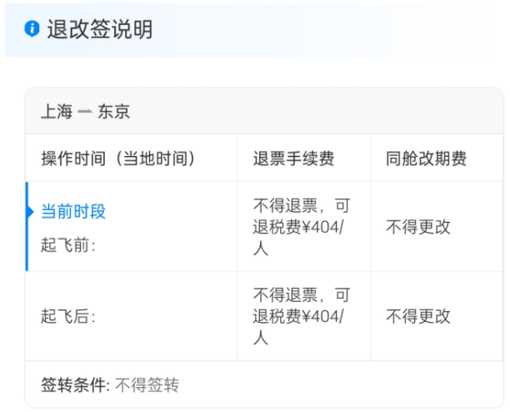
Task: Click the blue shield info icon
Action: click(32, 30)
